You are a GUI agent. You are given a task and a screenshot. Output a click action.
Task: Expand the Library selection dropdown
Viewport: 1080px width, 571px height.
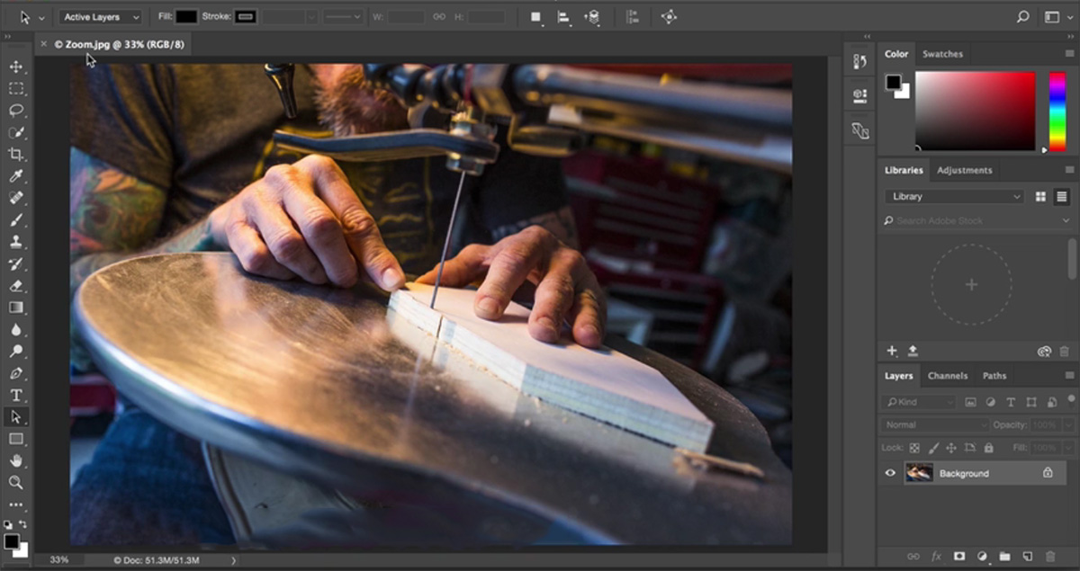[955, 196]
